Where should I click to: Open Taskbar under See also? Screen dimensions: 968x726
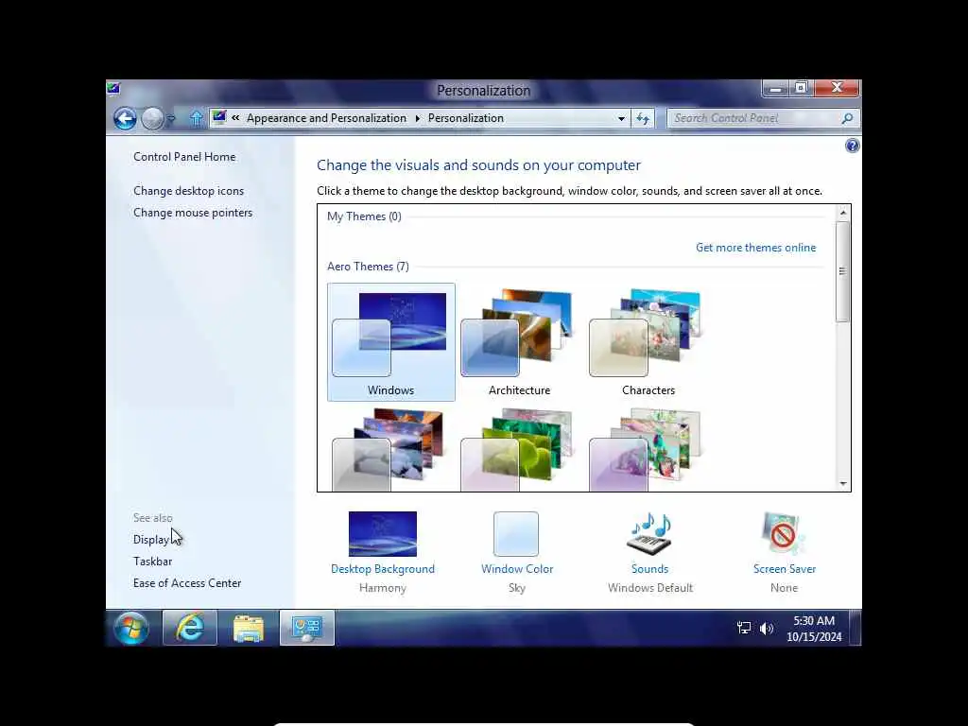[152, 562]
